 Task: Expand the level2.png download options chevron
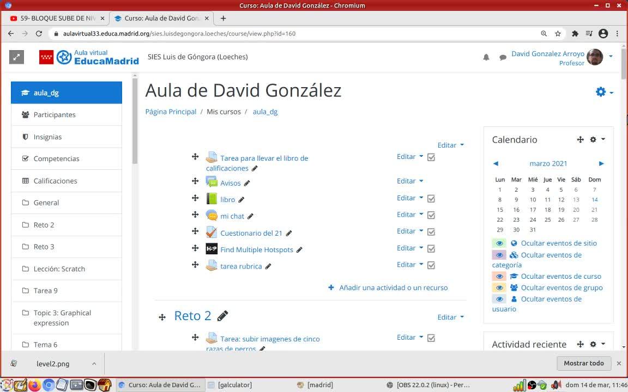click(94, 364)
